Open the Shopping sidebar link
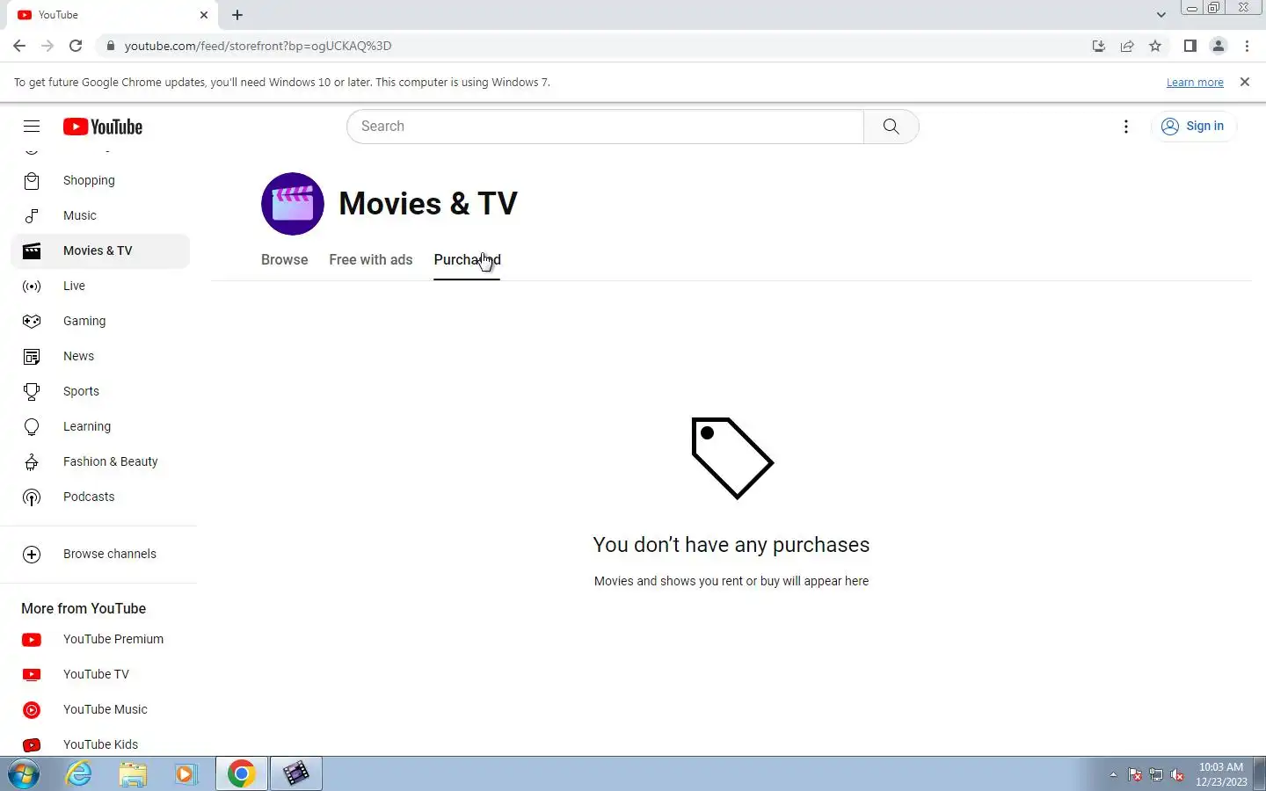 (x=100, y=180)
